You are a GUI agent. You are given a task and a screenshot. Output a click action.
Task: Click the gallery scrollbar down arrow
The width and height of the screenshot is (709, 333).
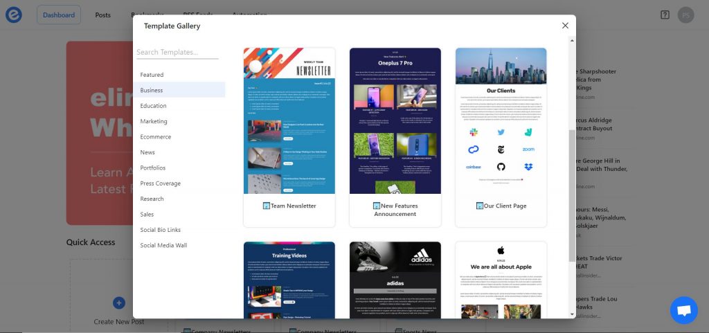[572, 314]
